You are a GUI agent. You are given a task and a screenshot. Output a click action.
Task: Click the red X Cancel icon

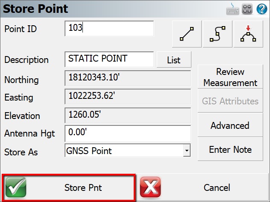point(150,187)
